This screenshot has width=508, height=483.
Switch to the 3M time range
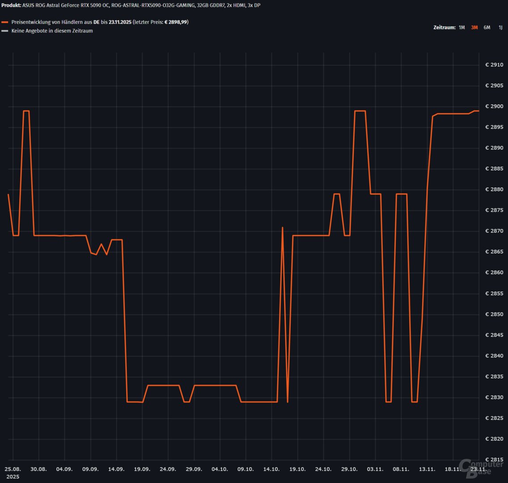click(x=474, y=27)
